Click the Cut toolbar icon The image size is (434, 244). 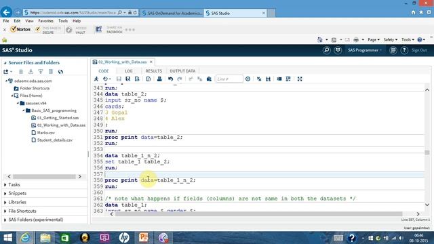191,79
